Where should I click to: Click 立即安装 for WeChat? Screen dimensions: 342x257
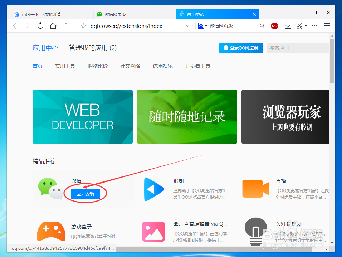point(85,194)
